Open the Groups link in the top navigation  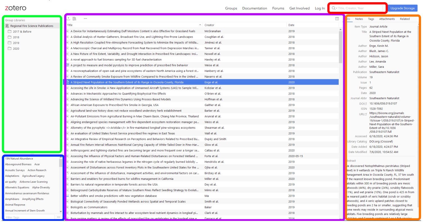pyautogui.click(x=231, y=8)
